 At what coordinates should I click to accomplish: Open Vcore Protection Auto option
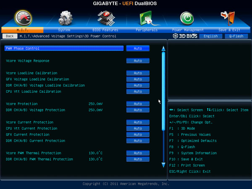click(138, 104)
